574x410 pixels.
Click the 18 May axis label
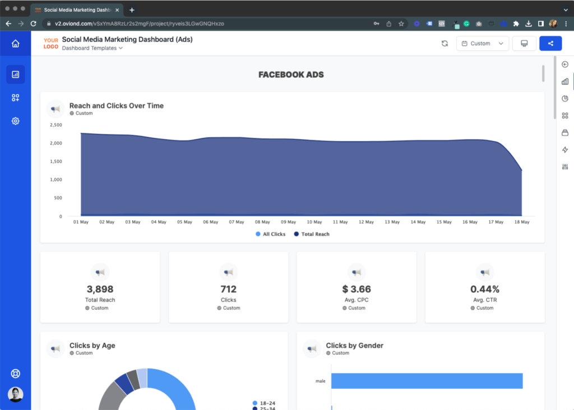(x=522, y=222)
